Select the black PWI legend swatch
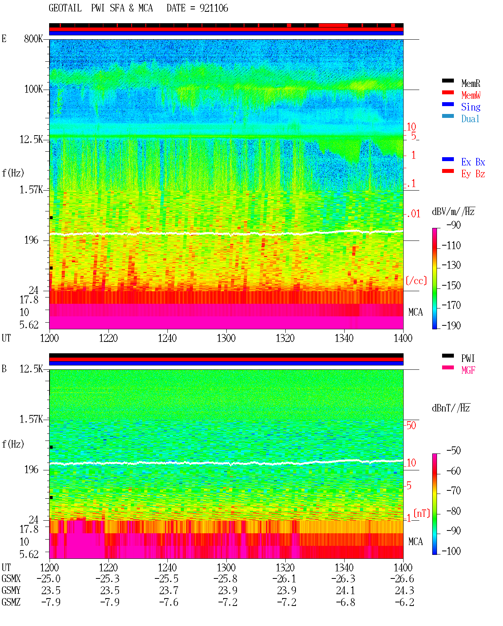Screen dimensions: 503x626 click(x=448, y=356)
